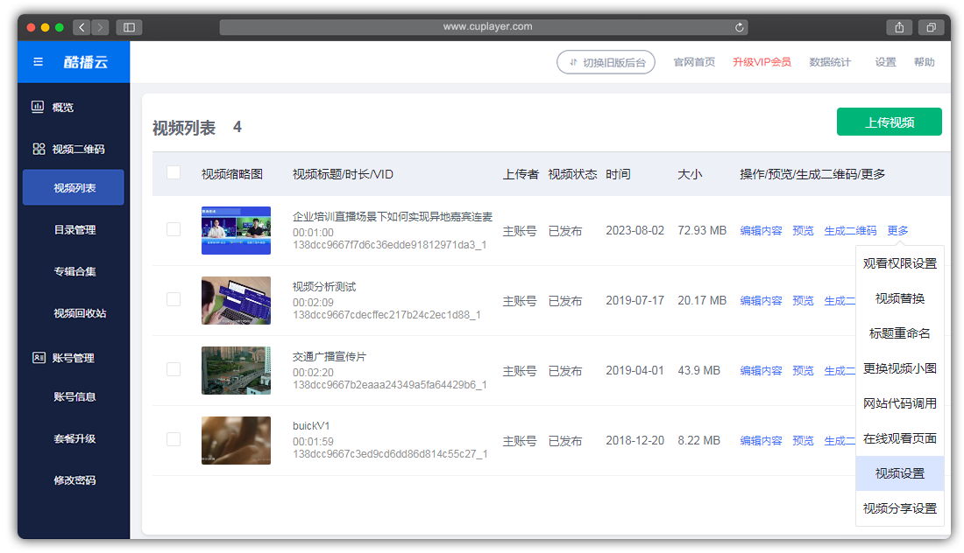This screenshot has width=964, height=553.
Task: Click the 视频分析测试 video thumbnail
Action: [236, 300]
